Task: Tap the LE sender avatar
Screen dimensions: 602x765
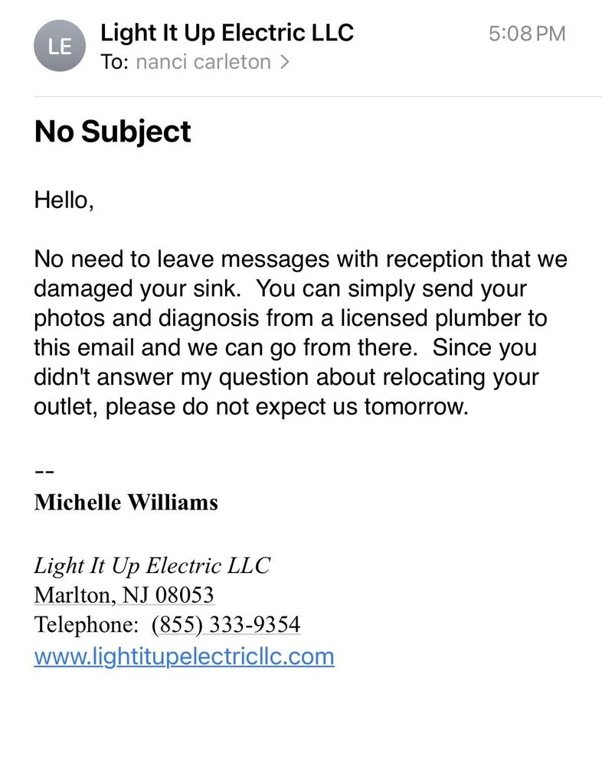Action: pos(60,46)
